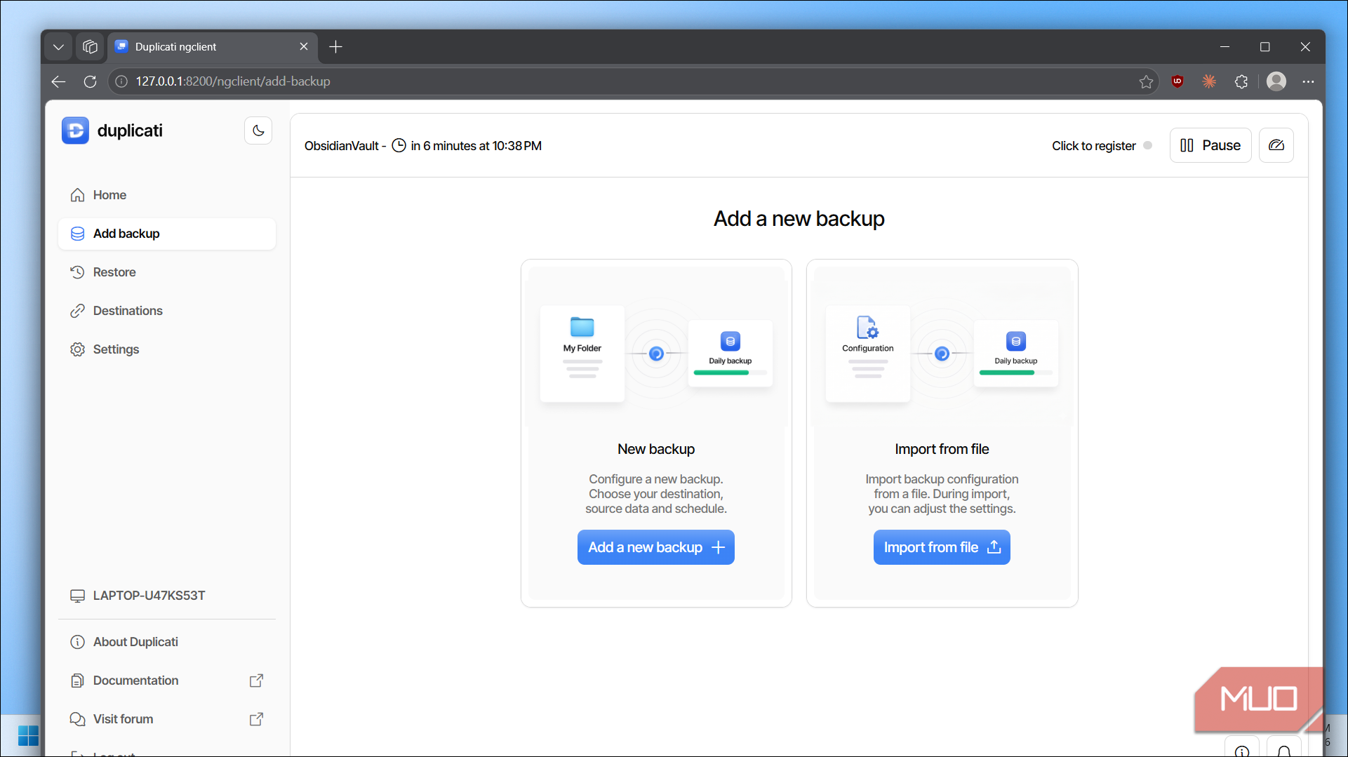This screenshot has width=1348, height=757.
Task: Click the pause bars icon on Pause button
Action: (1187, 145)
